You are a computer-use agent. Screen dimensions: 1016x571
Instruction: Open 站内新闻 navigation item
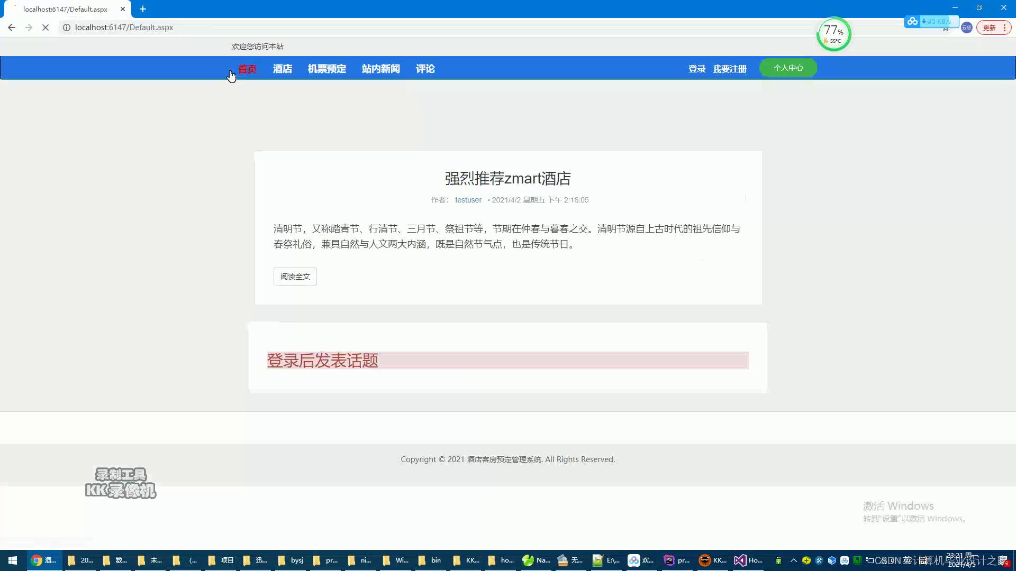[x=381, y=69]
